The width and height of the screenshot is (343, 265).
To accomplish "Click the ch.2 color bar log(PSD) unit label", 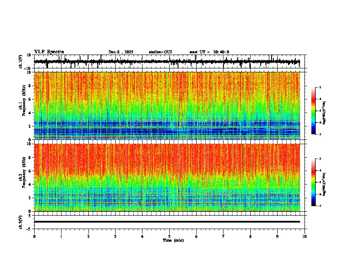I will pos(324,184).
